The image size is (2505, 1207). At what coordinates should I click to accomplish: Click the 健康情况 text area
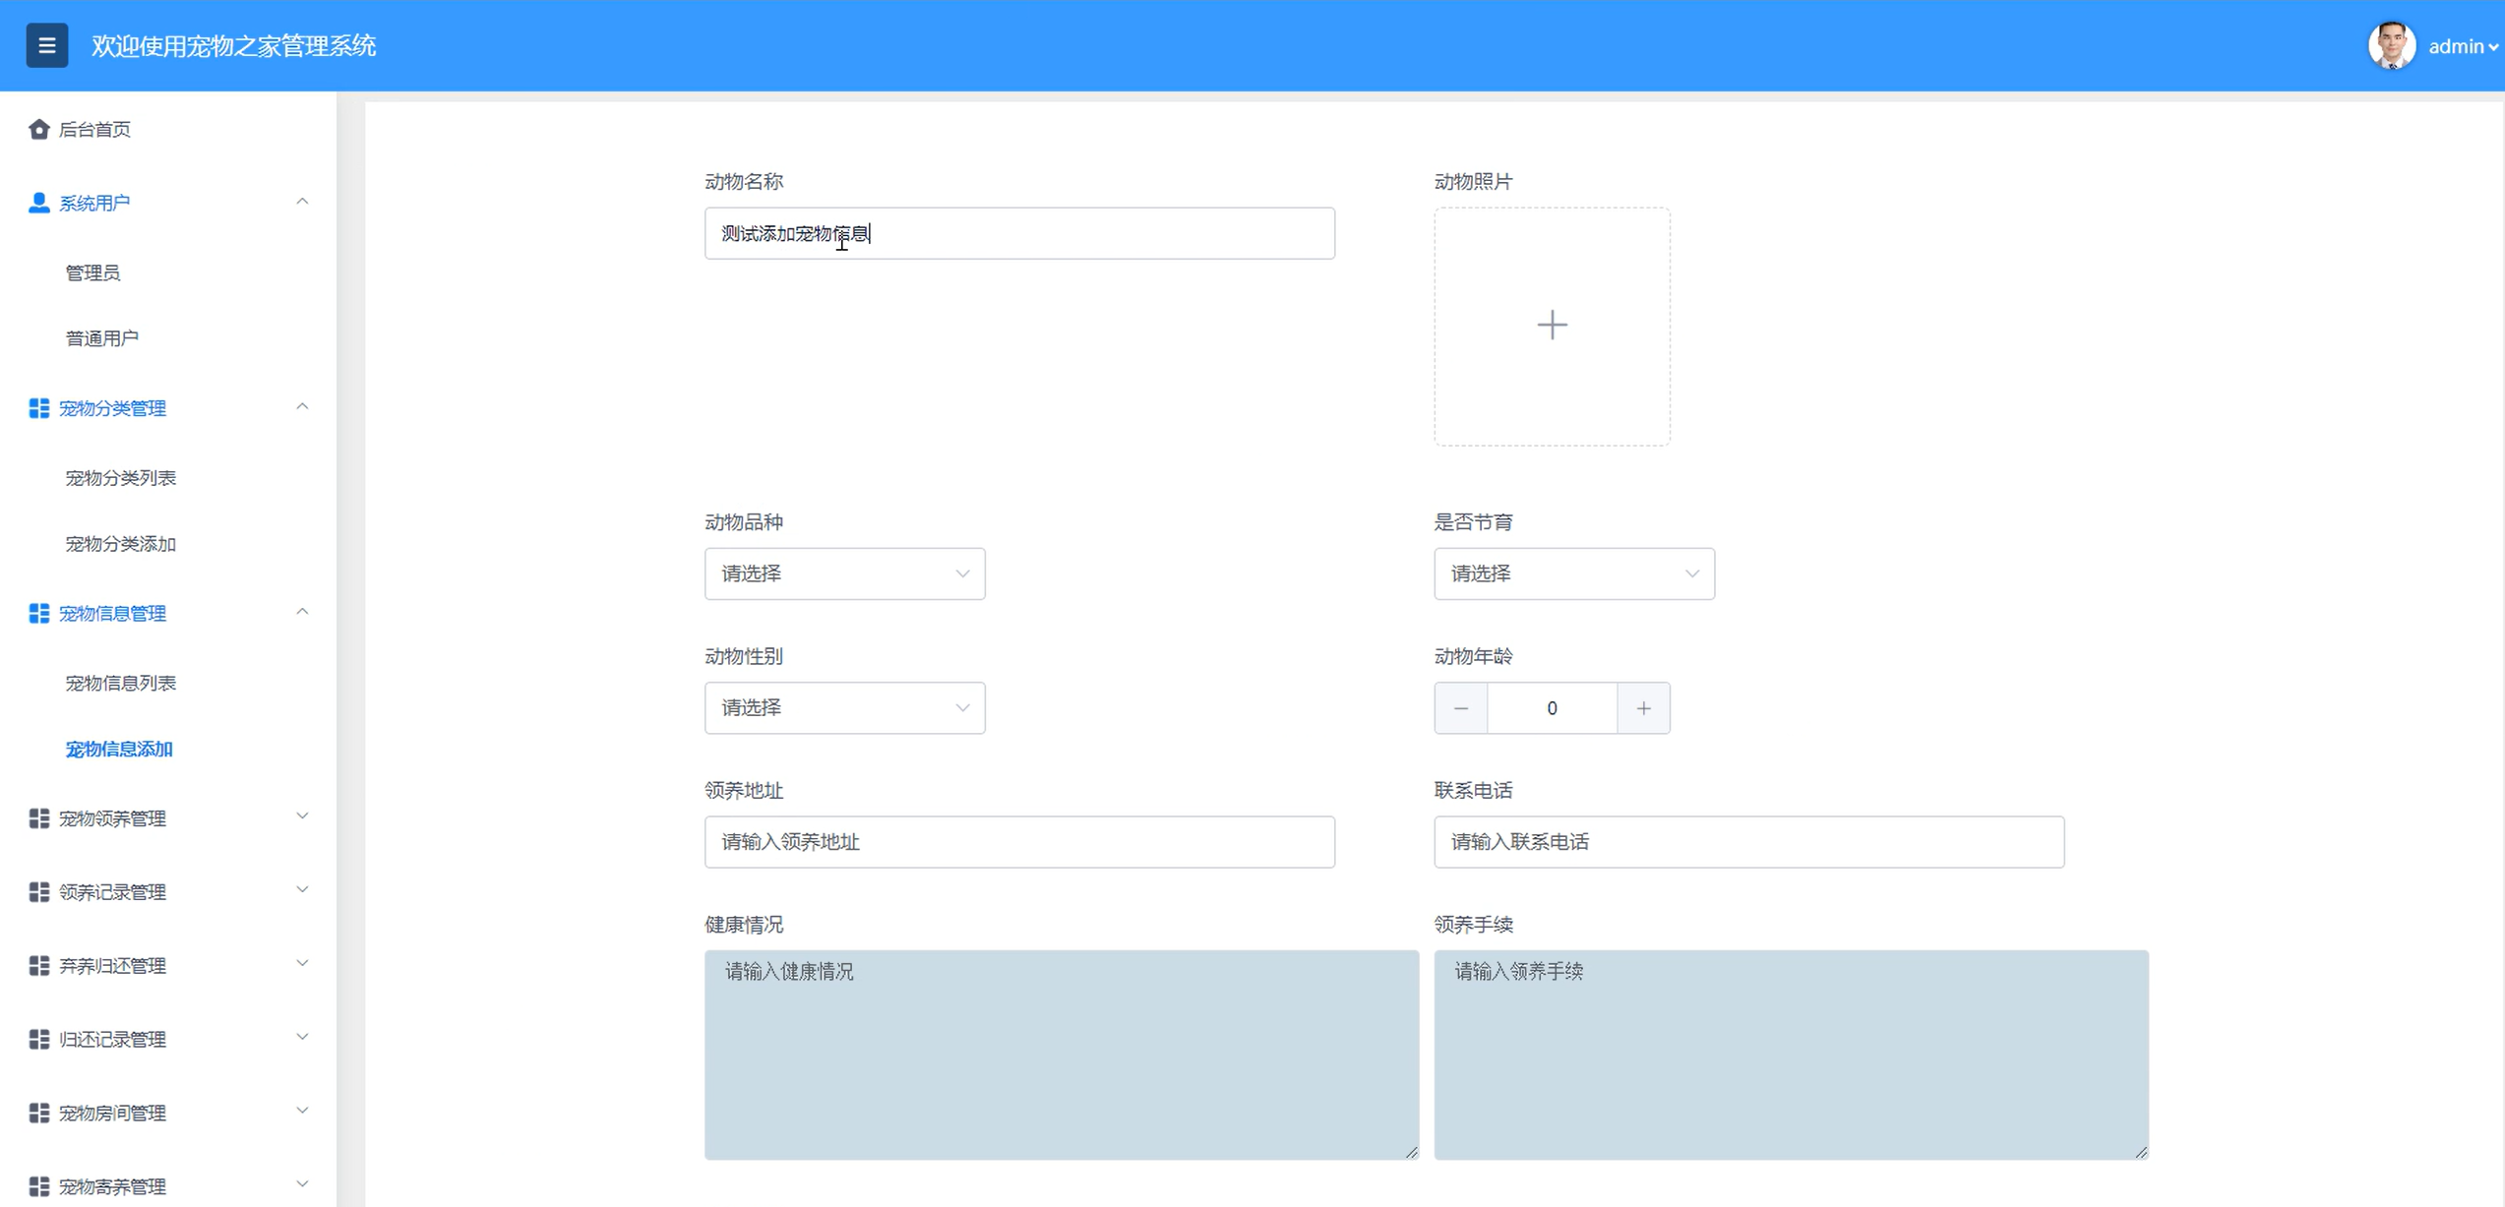coord(1061,1054)
